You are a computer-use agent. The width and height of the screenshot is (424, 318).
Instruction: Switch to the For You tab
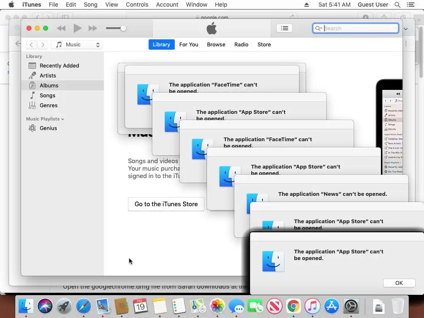pyautogui.click(x=189, y=45)
